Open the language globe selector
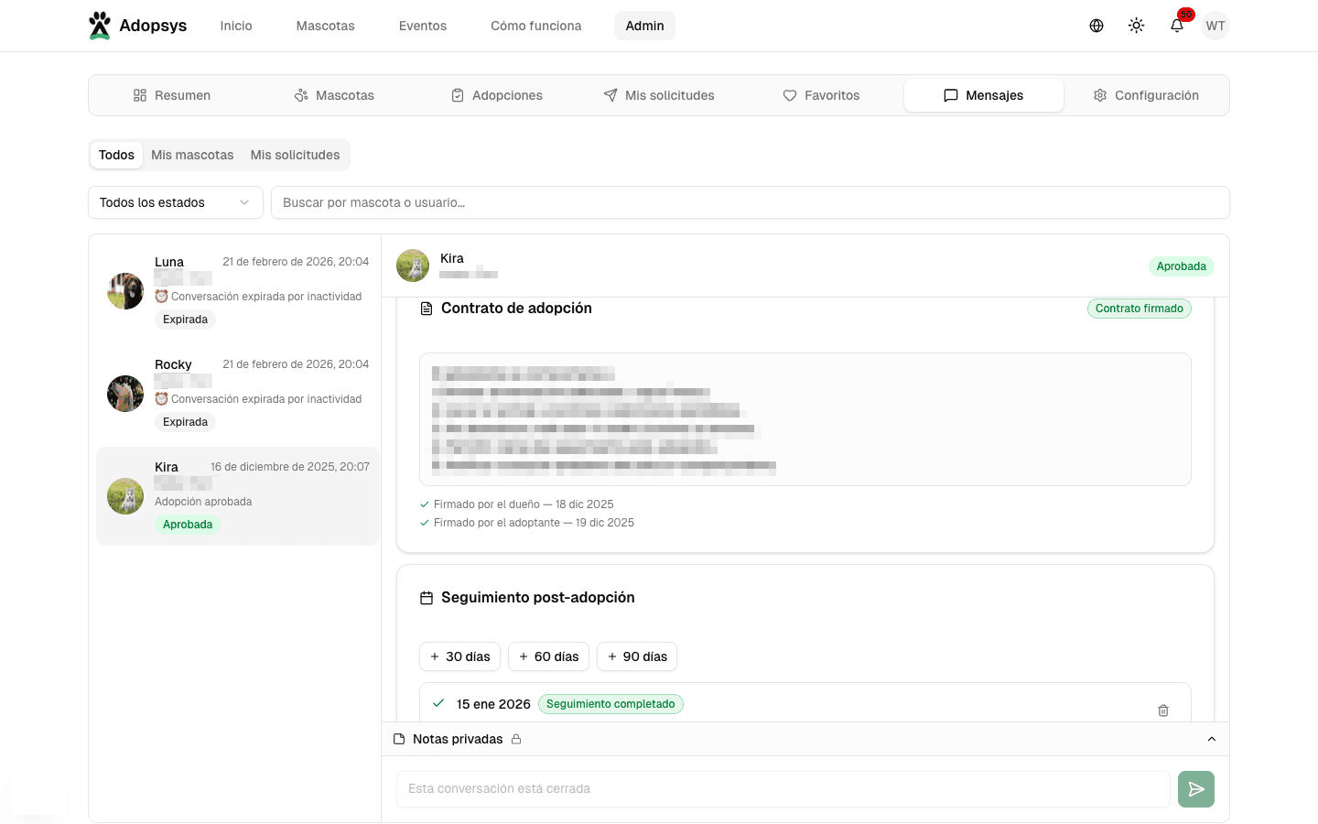The width and height of the screenshot is (1318, 824). pos(1096,26)
